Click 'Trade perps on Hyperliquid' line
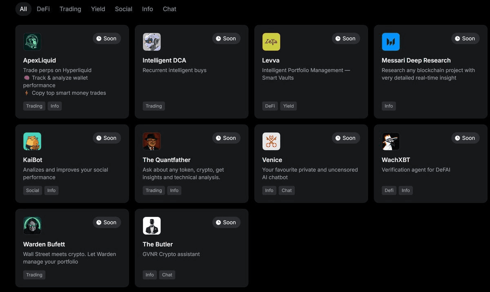490x292 pixels. 57,70
